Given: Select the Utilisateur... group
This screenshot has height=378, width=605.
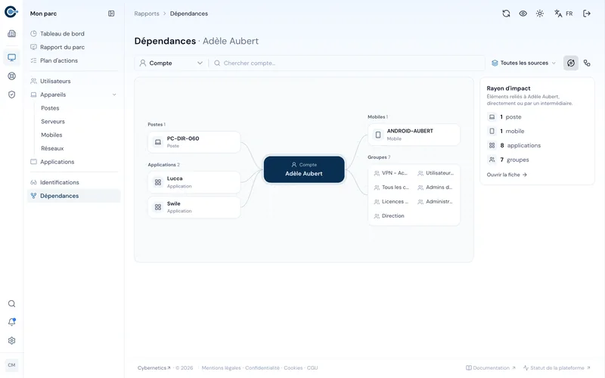Looking at the screenshot, I should click(436, 173).
